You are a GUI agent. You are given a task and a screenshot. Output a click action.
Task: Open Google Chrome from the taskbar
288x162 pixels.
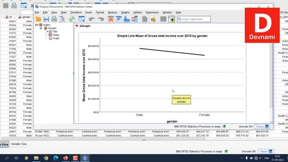point(46,158)
